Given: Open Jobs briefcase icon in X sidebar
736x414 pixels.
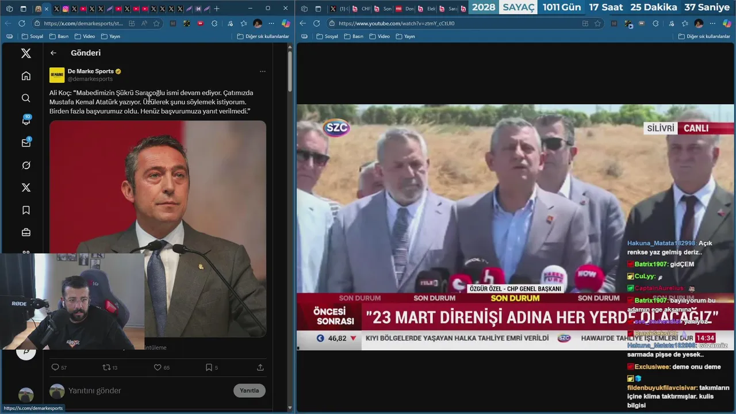Looking at the screenshot, I should pyautogui.click(x=26, y=232).
